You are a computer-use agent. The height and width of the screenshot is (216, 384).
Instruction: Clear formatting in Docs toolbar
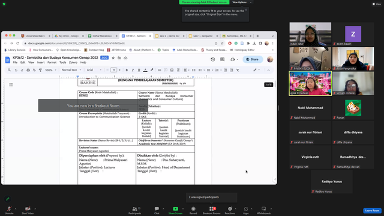point(238,70)
